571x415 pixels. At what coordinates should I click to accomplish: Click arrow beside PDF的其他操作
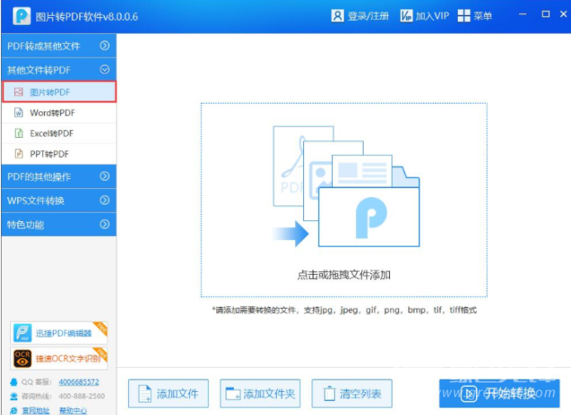pos(104,176)
